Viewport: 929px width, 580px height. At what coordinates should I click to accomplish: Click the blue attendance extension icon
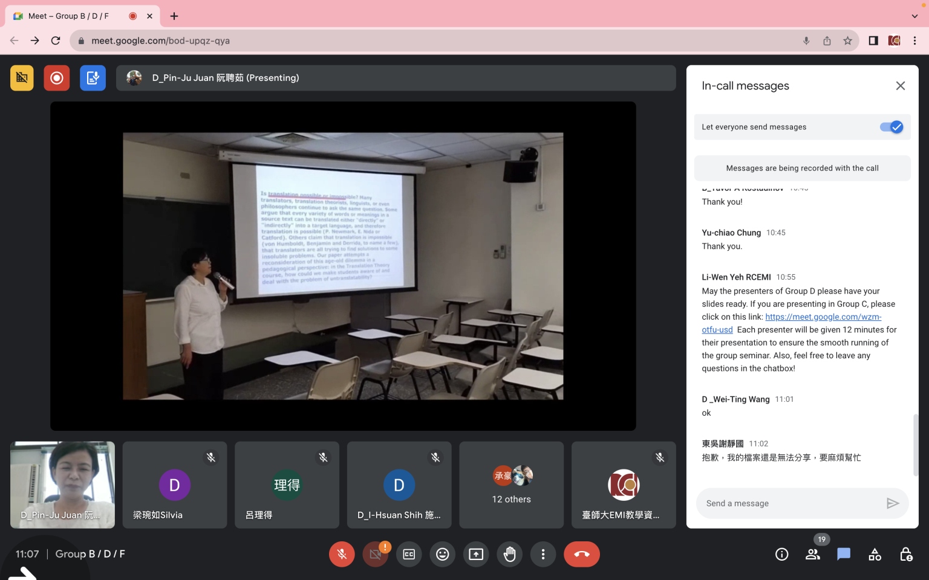coord(93,78)
